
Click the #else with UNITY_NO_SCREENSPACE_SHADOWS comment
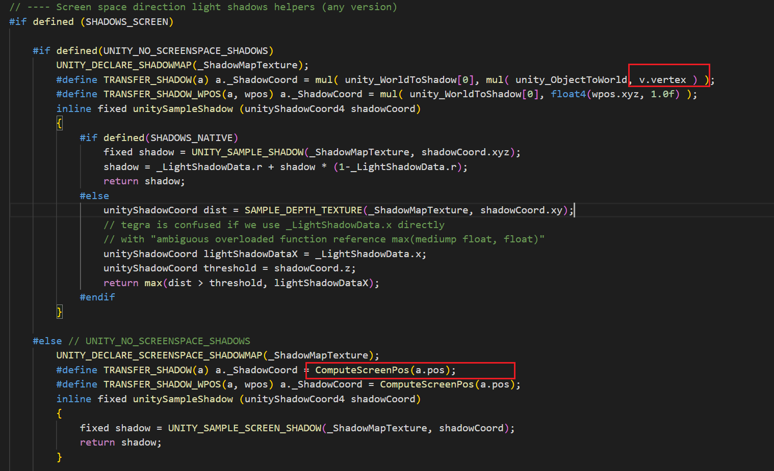click(141, 341)
